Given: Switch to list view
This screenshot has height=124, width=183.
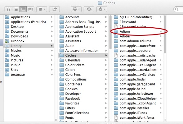Looking at the screenshot, I should (x=16, y=9).
